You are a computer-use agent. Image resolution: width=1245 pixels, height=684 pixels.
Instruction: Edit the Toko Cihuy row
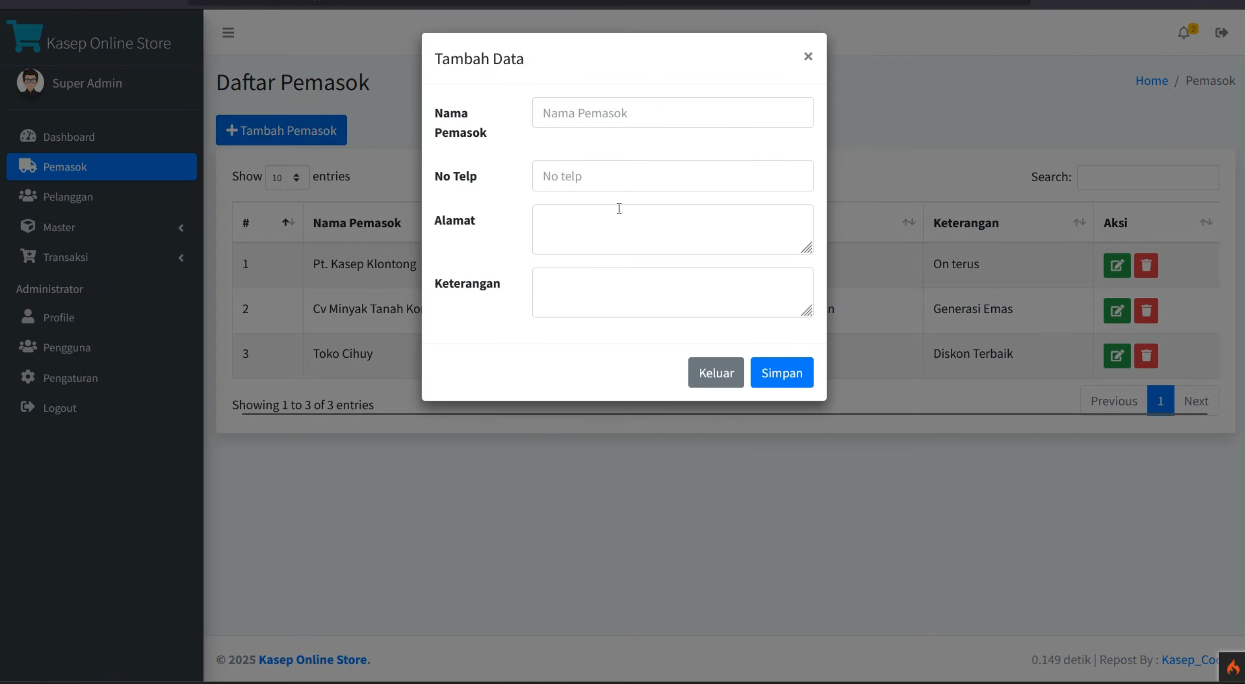coord(1116,355)
